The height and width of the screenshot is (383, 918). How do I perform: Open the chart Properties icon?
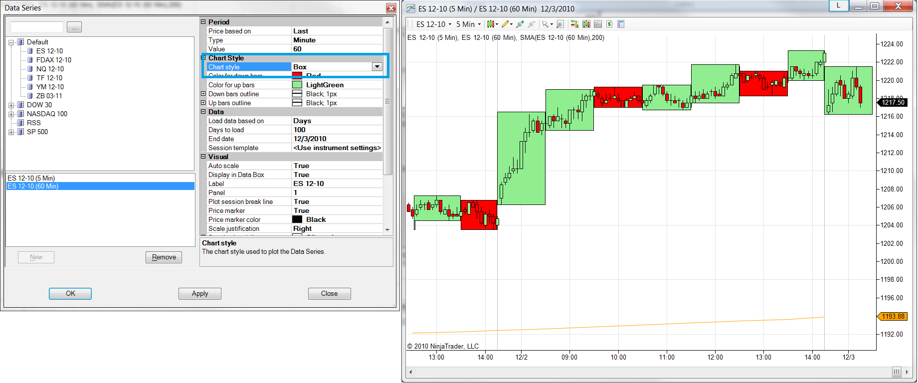(x=621, y=24)
